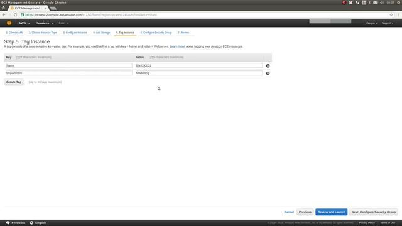Reload the page
The height and width of the screenshot is (226, 402).
[x=15, y=15]
